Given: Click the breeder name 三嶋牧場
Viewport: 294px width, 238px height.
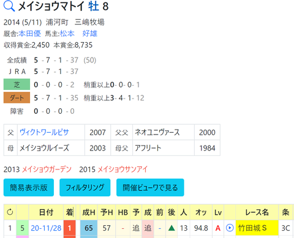Looking at the screenshot, I should pos(89,22).
